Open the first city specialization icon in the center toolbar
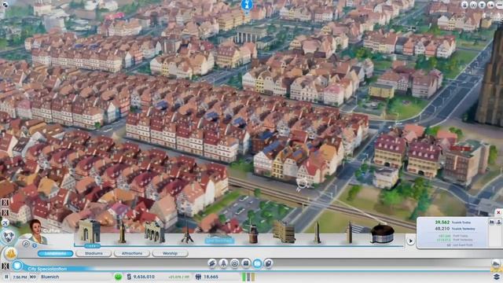The height and width of the screenshot is (283, 503). point(212,263)
